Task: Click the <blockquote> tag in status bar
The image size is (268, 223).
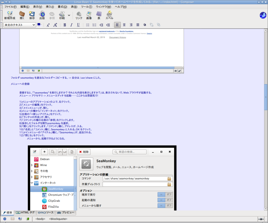Action: pyautogui.click(x=58, y=219)
